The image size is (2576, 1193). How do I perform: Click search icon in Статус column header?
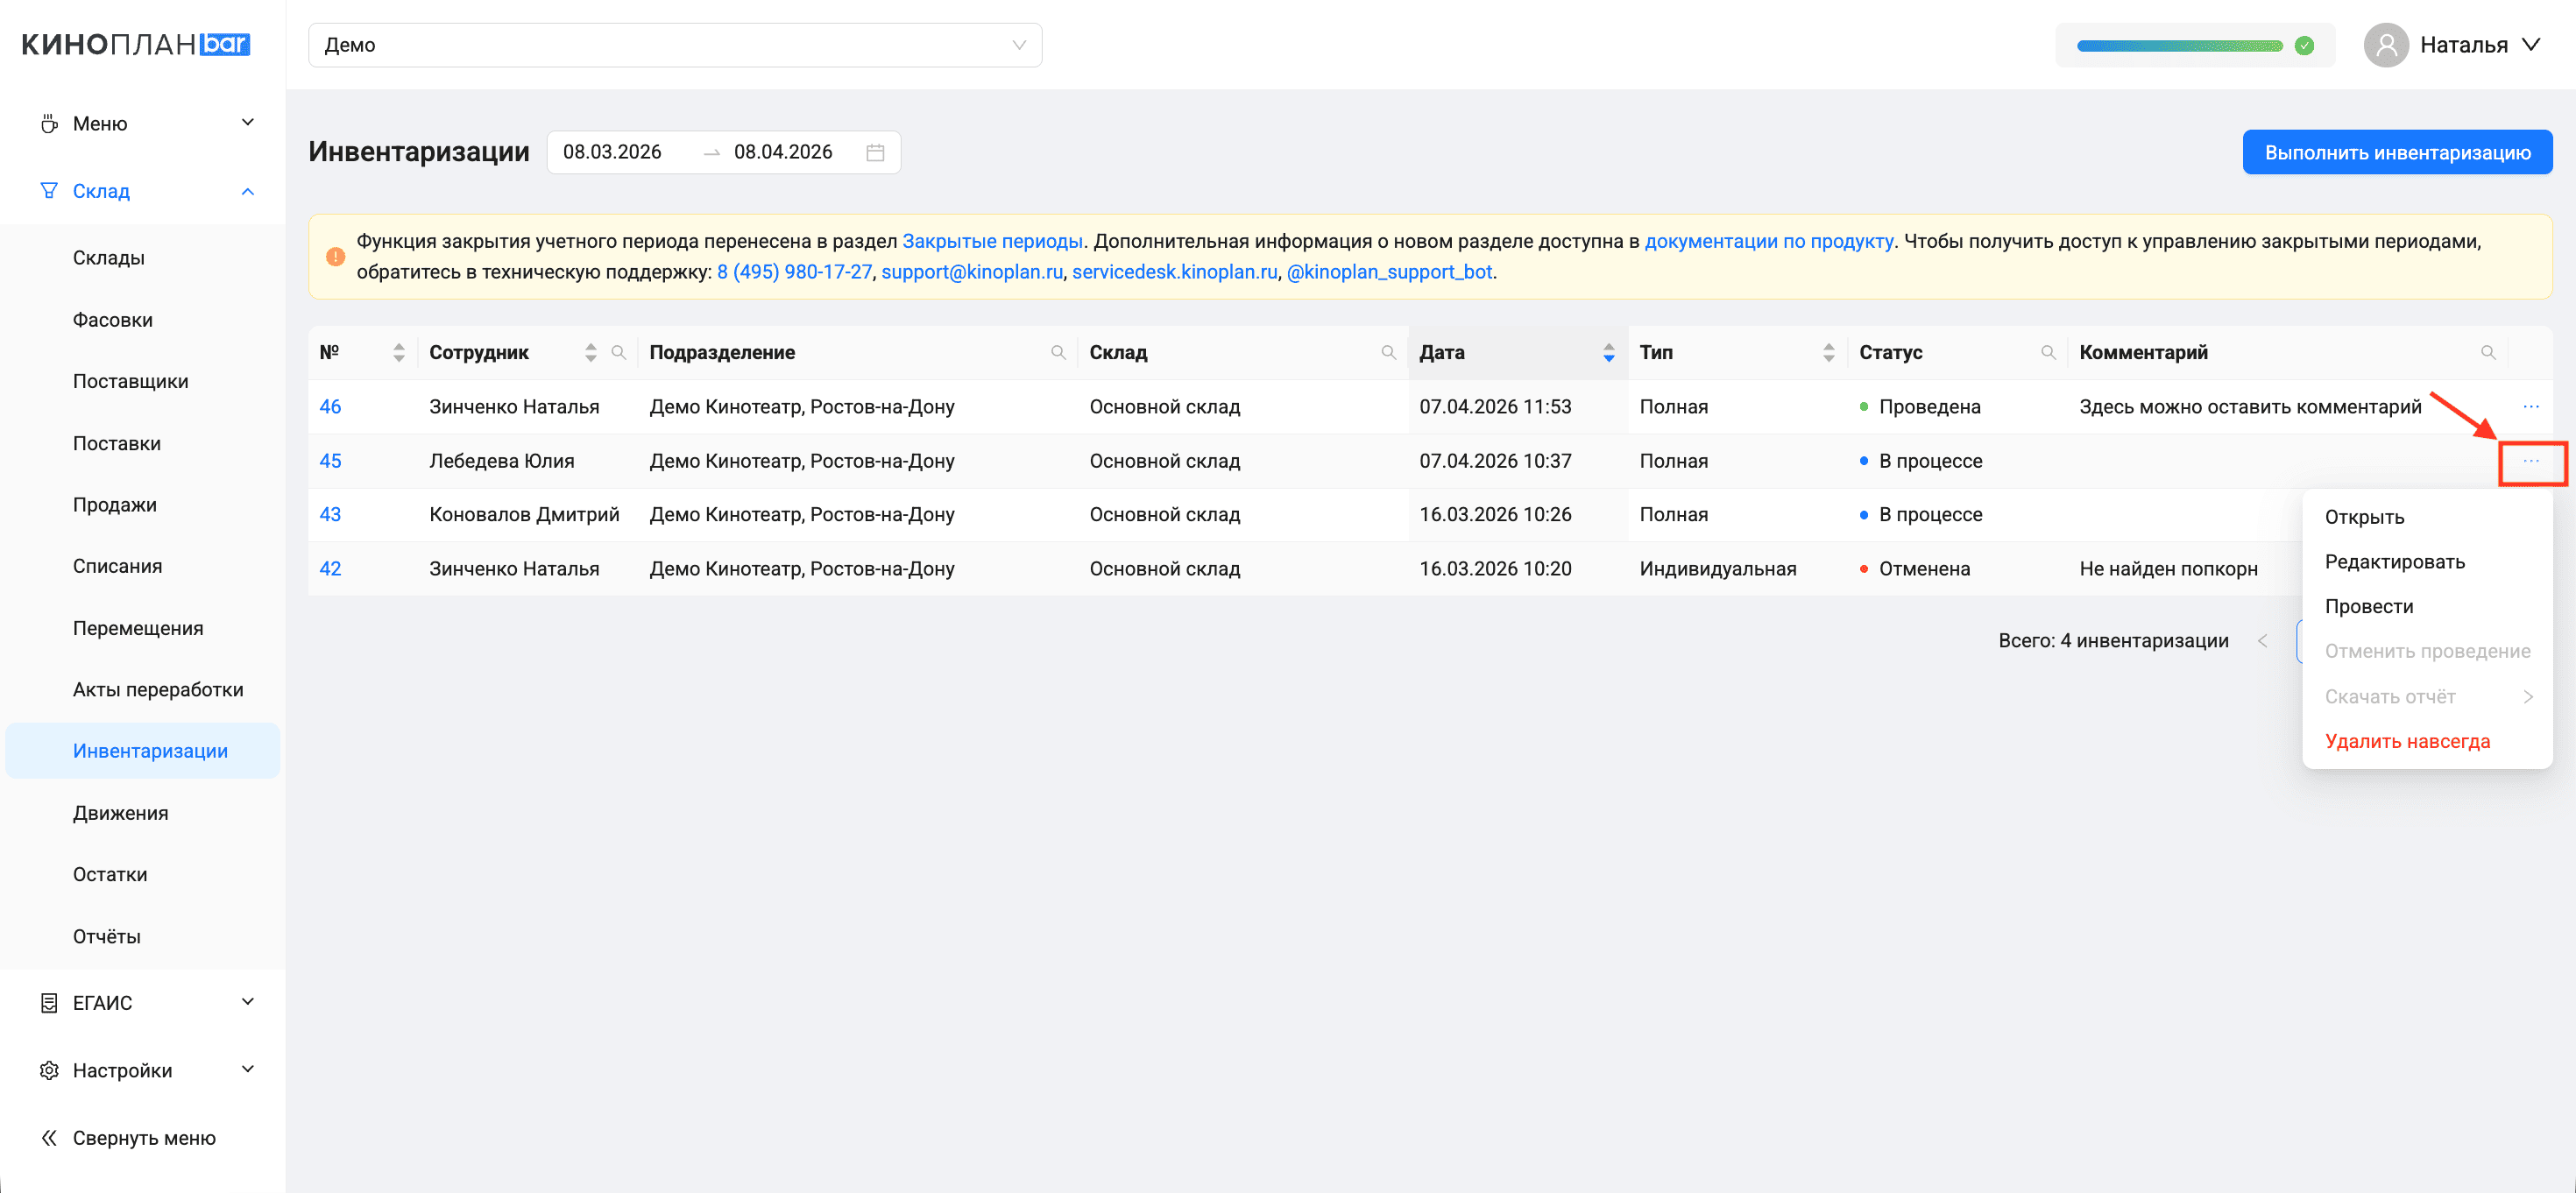(2048, 352)
